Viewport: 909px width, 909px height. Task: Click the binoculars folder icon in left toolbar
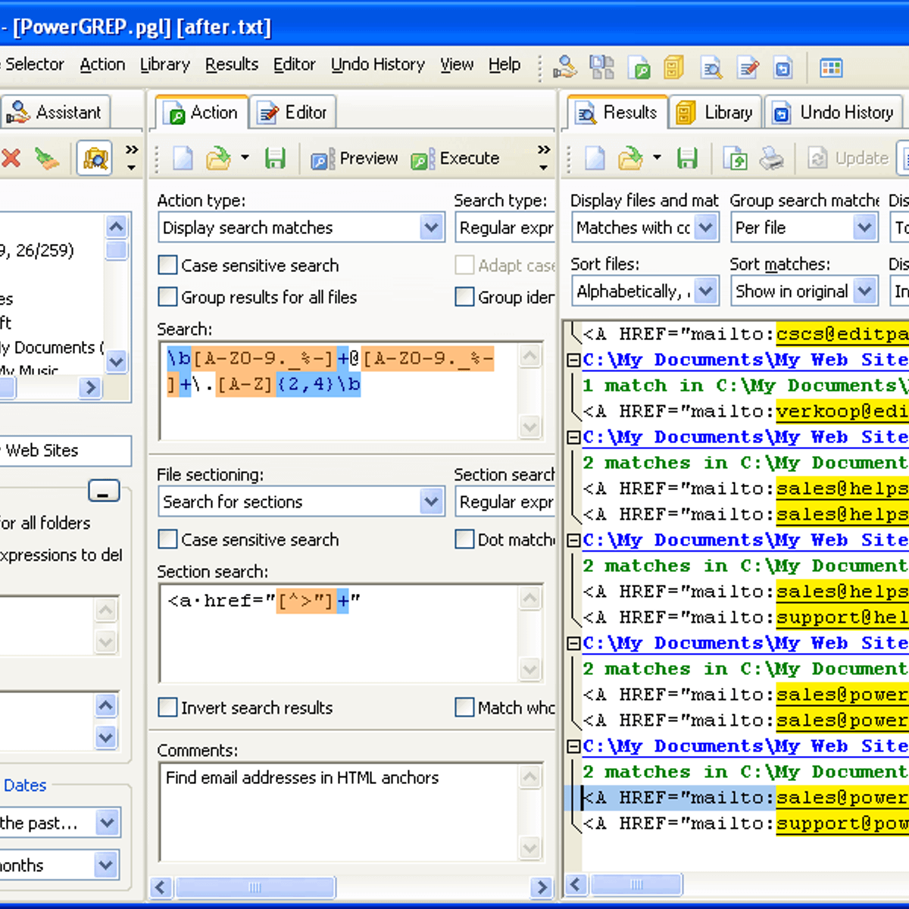pyautogui.click(x=95, y=158)
